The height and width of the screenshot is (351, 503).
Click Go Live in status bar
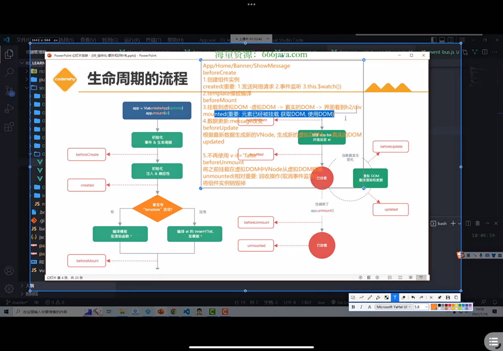point(340,302)
